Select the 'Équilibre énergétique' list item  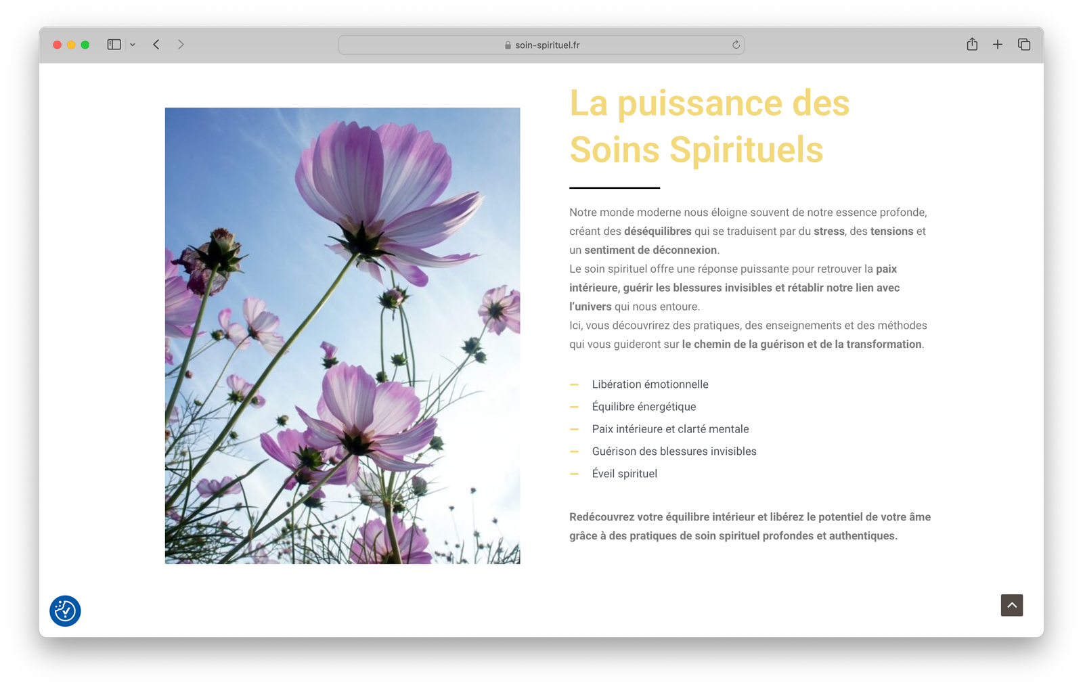tap(644, 407)
